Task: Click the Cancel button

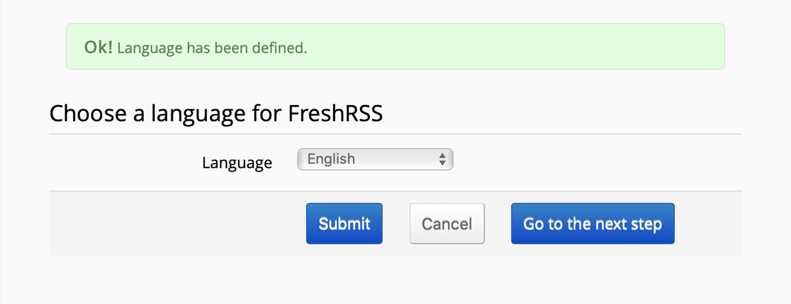Action: 447,224
